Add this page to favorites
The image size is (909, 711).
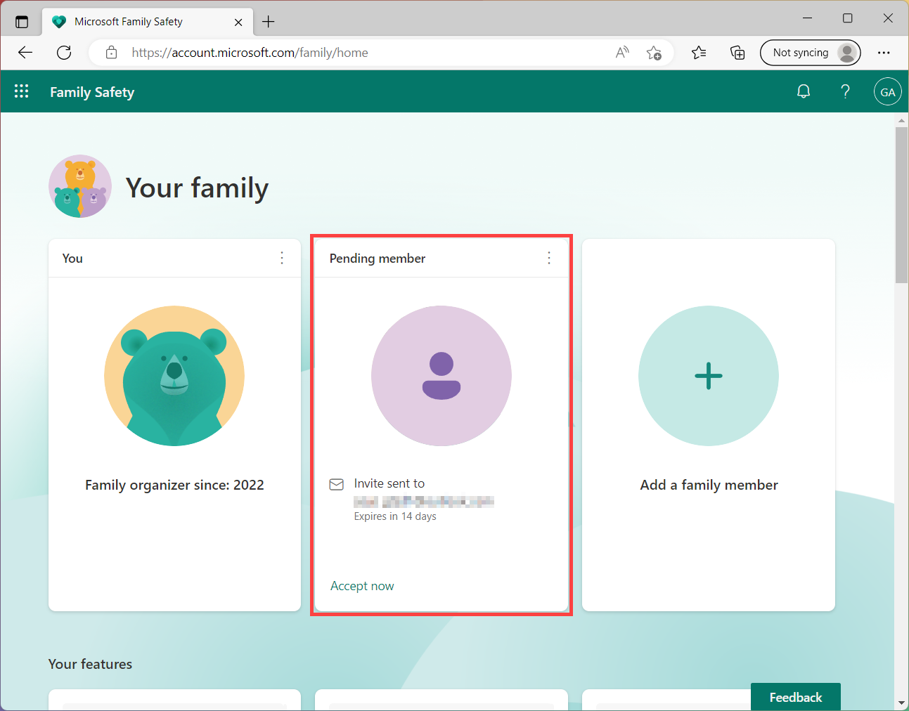(654, 53)
